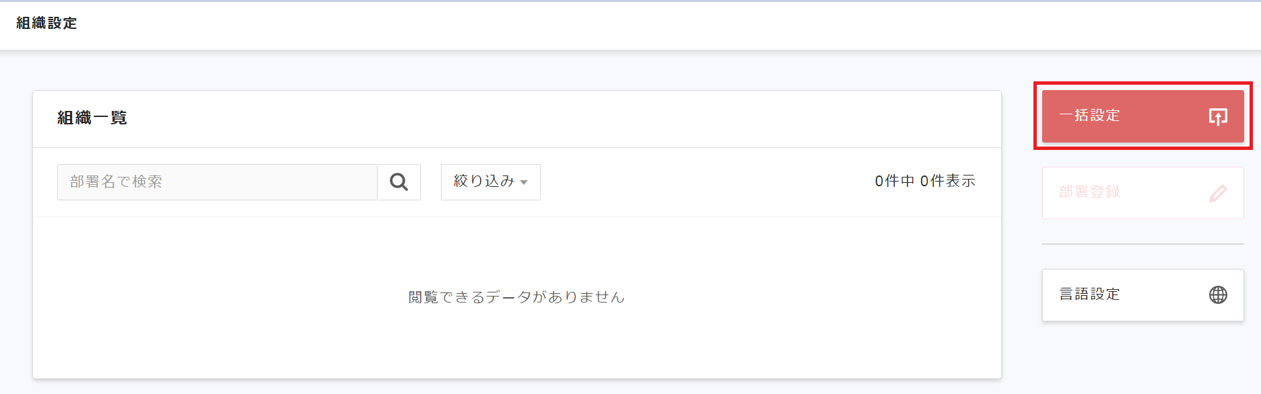Click the divider line above 言語設定
The height and width of the screenshot is (394, 1261).
1143,244
